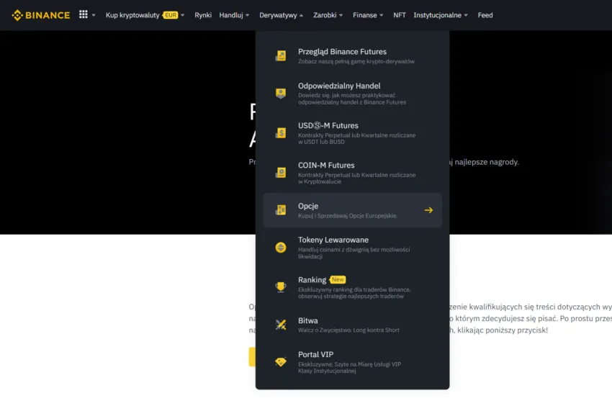The width and height of the screenshot is (612, 411).
Task: Click the Przegląd Binance Futures icon
Action: (281, 56)
